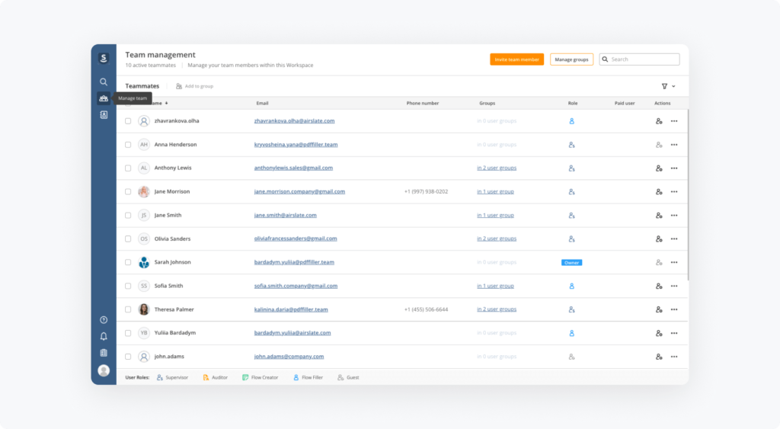Viewport: 780px width, 429px height.
Task: Select the checkbox for Anna Henderson
Action: pos(128,145)
